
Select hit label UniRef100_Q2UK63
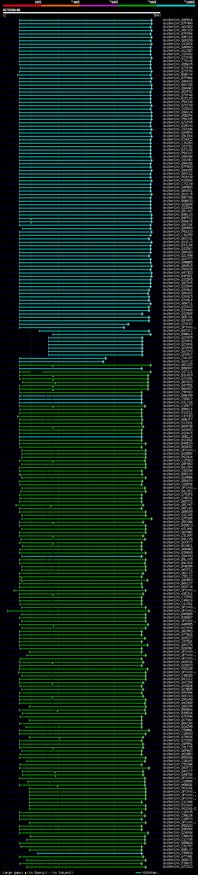(178, 430)
